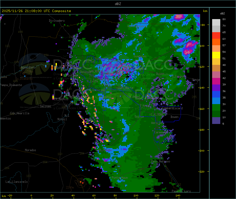Select the 42 value in the dBZ legend

click(224, 78)
